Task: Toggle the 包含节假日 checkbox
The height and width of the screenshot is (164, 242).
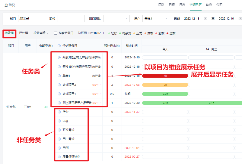Action: point(56,33)
